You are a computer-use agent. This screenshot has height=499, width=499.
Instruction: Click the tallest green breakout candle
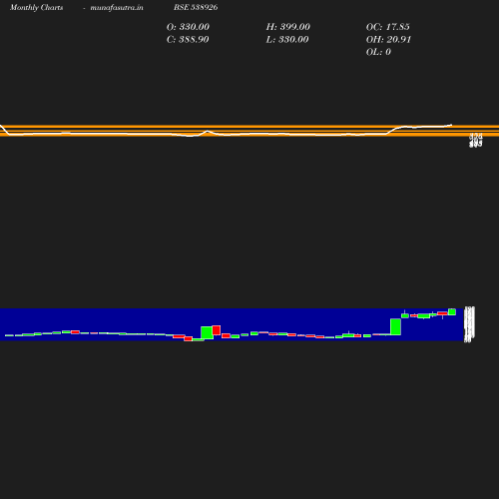click(395, 326)
